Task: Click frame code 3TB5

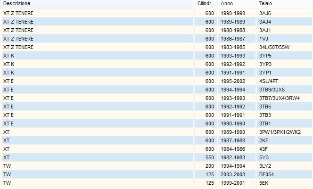Action: 265,107
